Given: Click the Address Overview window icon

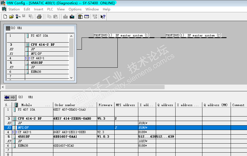Looking at the screenshot, I should tap(87, 16).
